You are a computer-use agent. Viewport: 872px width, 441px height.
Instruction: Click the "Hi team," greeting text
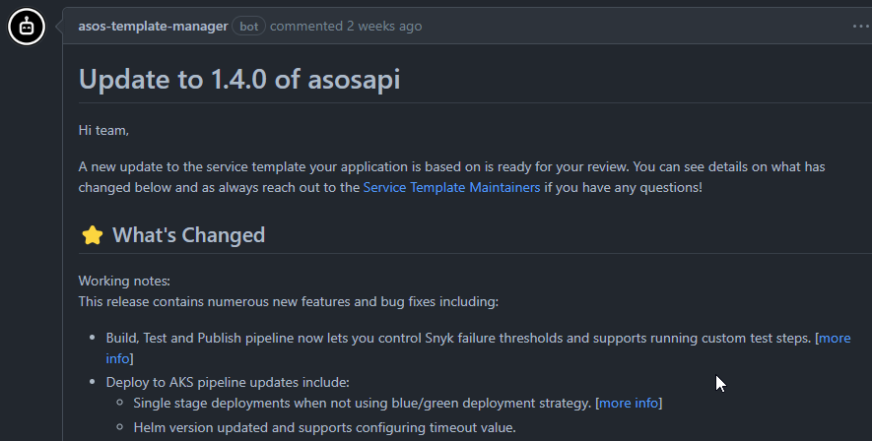coord(103,131)
